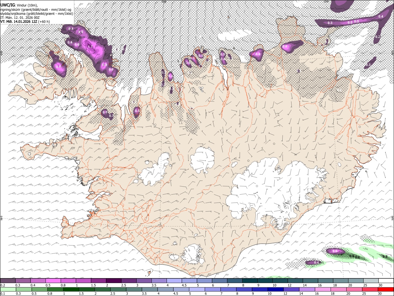Click the darkest purple top legend swatch at 2
This screenshot has width=394, height=296.
[x=114, y=281]
